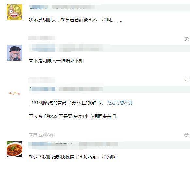Click comment text 我不是明眼人，就是看着好像也不一样
Screen dimensions: 190x173
pyautogui.click(x=75, y=20)
